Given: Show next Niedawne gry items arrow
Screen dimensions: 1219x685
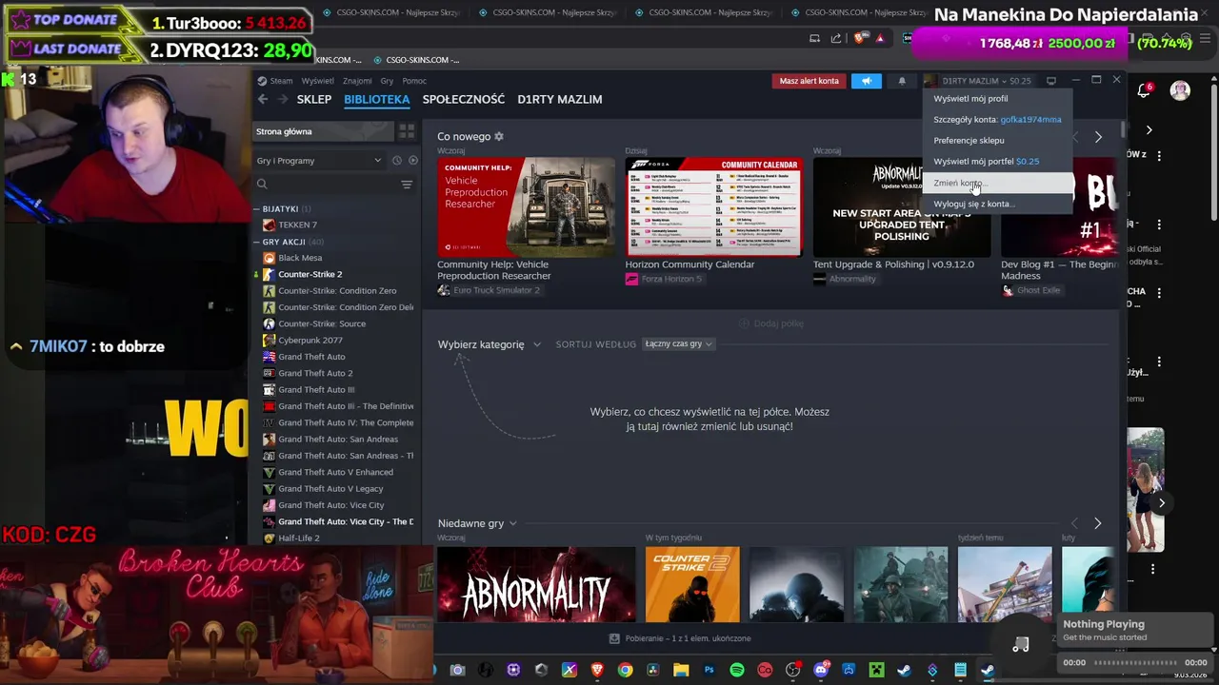Looking at the screenshot, I should tap(1097, 523).
